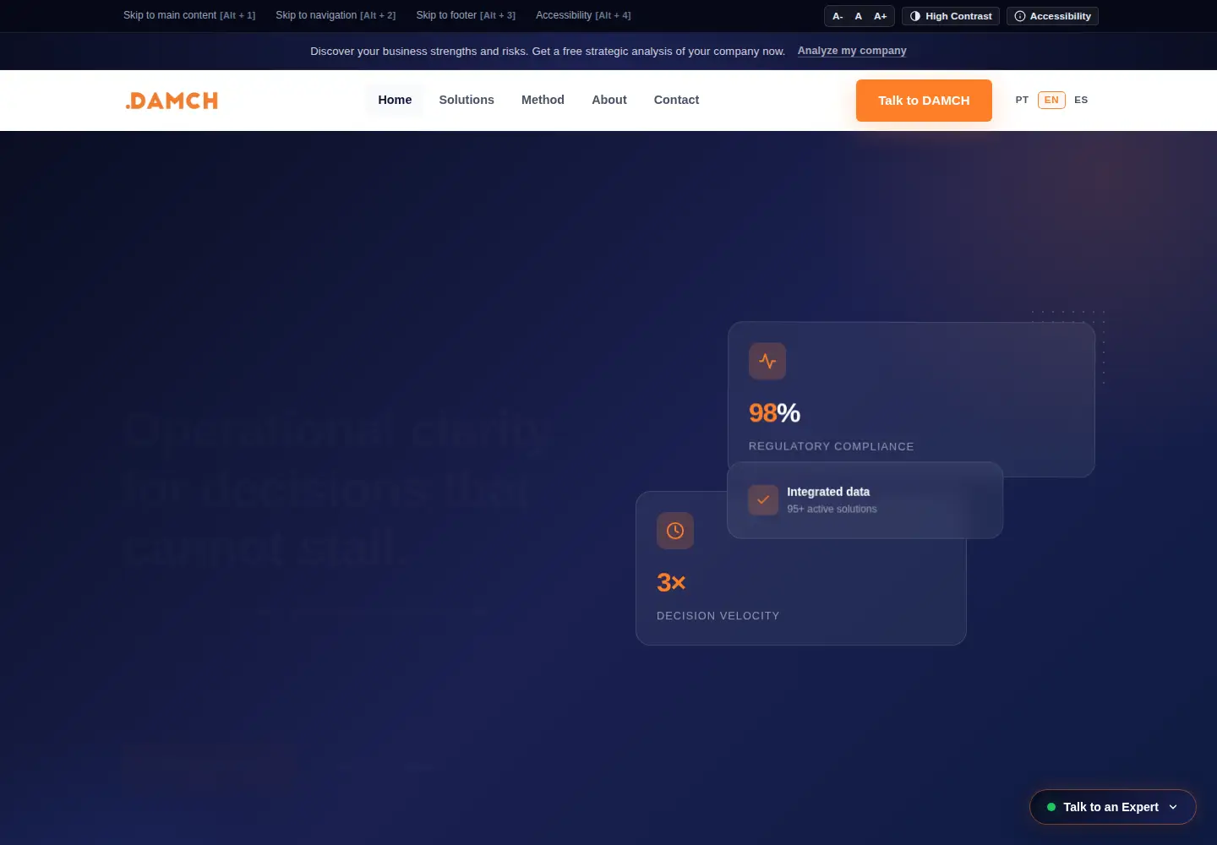This screenshot has width=1217, height=845.
Task: Follow the Analyze my company link
Action: tap(852, 51)
